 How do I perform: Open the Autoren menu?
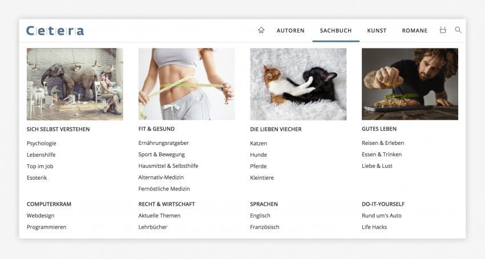pos(290,31)
